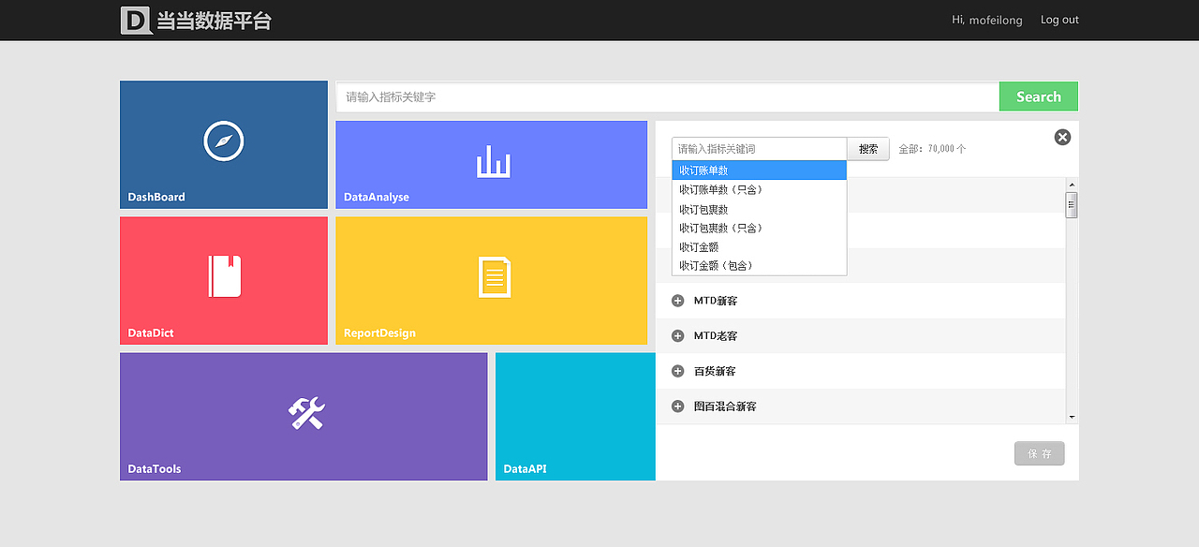The width and height of the screenshot is (1199, 547).
Task: Click the 百货新客 row label
Action: (716, 372)
